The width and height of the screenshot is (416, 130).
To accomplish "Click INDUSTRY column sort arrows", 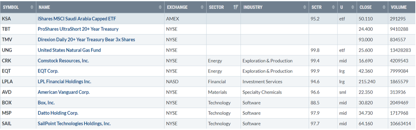I will pos(304,7).
